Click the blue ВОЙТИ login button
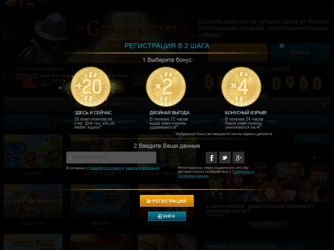 coord(167,216)
